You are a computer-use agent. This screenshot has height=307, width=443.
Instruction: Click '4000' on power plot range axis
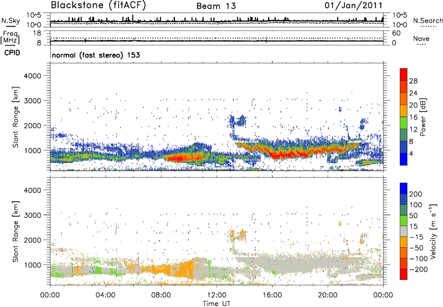33,76
